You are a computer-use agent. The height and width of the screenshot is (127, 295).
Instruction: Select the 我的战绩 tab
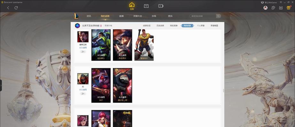(x=105, y=16)
